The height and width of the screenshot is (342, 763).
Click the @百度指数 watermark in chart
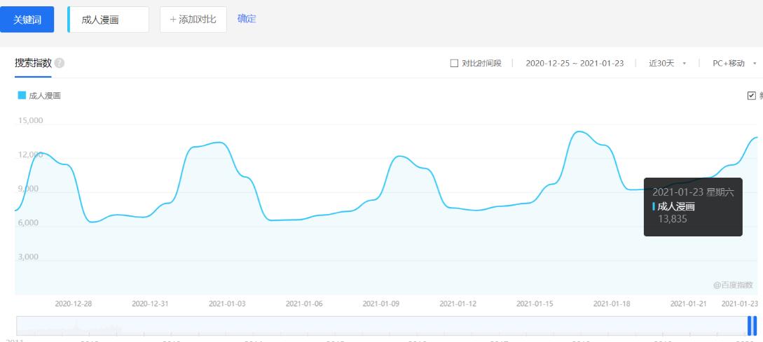(x=733, y=285)
